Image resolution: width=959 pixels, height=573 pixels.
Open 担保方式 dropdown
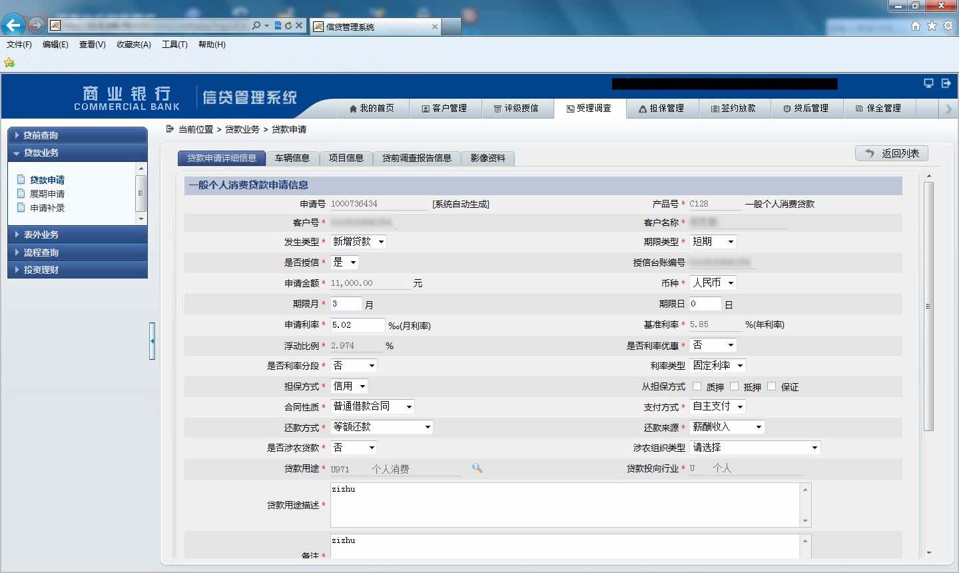349,386
